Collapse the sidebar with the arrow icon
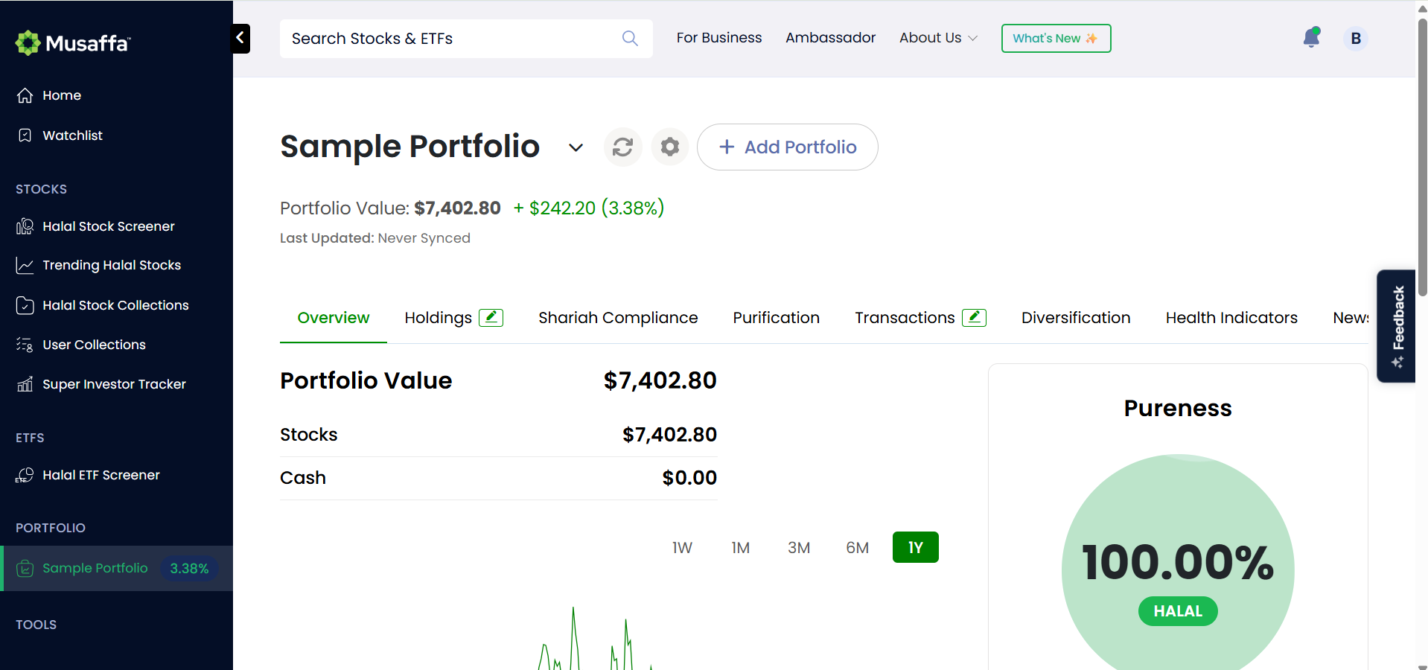The width and height of the screenshot is (1428, 670). click(240, 38)
